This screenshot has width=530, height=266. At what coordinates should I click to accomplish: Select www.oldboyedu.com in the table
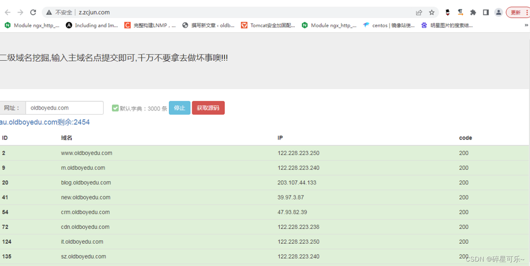pyautogui.click(x=87, y=153)
